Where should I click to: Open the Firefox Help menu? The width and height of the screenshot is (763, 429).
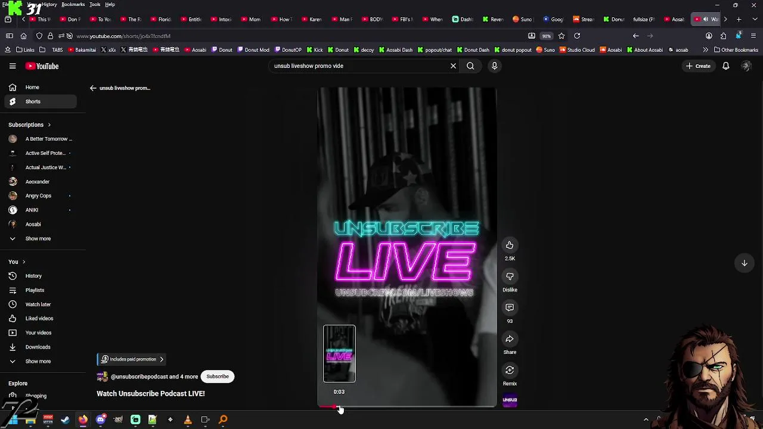110,4
